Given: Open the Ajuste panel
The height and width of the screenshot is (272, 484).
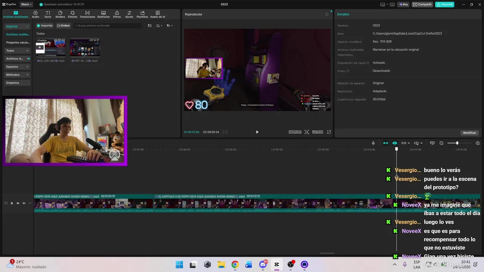Looking at the screenshot, I should [129, 14].
